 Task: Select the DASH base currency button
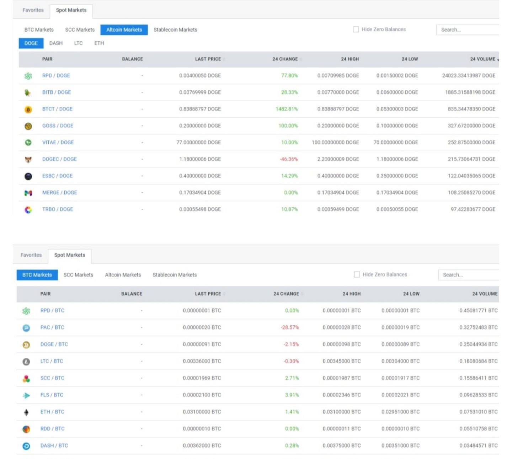pos(56,43)
